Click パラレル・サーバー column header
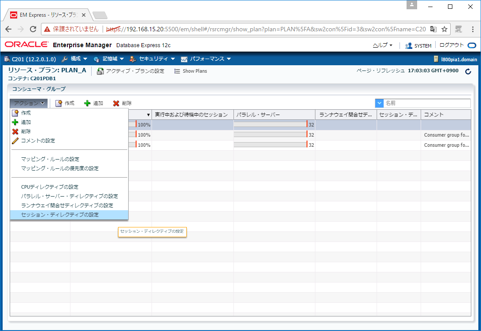 (274, 115)
